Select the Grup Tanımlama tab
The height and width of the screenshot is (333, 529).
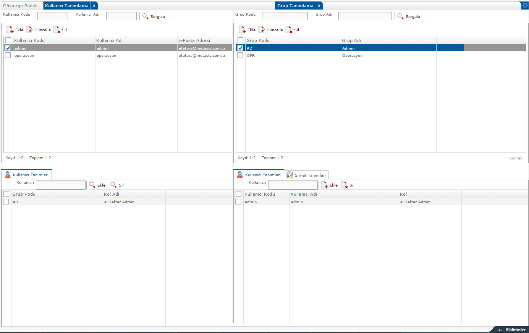click(295, 6)
